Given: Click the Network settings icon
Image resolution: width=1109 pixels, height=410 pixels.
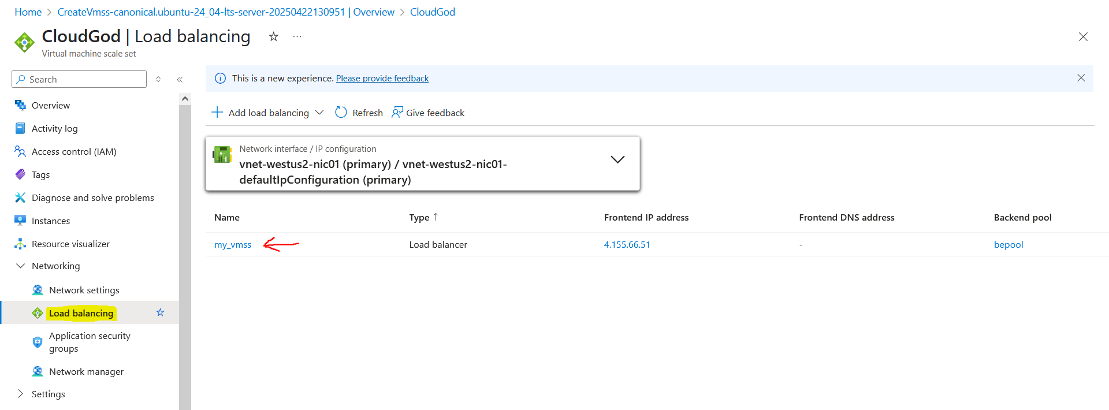Looking at the screenshot, I should click(x=38, y=290).
